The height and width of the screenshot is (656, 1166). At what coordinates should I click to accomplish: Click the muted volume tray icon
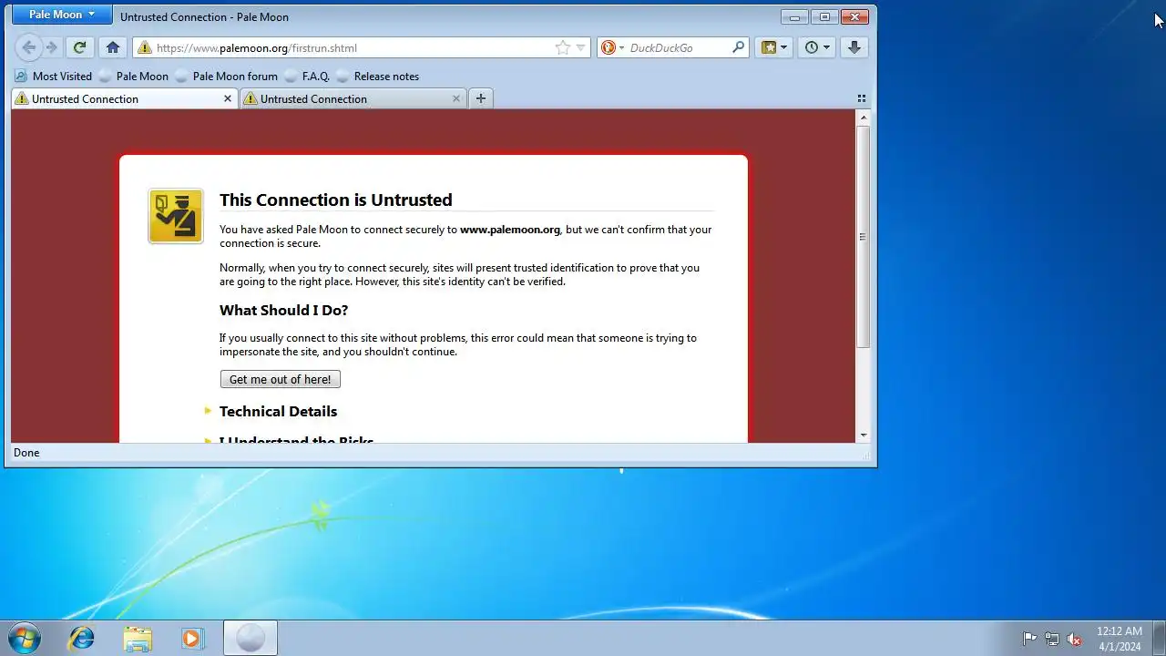(x=1074, y=639)
